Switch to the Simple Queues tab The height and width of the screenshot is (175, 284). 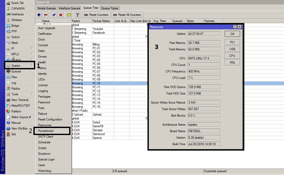46,8
